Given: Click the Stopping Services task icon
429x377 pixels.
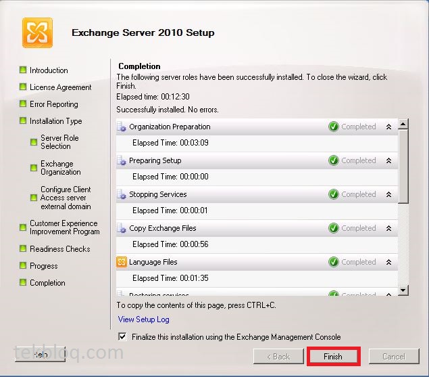Looking at the screenshot, I should click(x=122, y=194).
